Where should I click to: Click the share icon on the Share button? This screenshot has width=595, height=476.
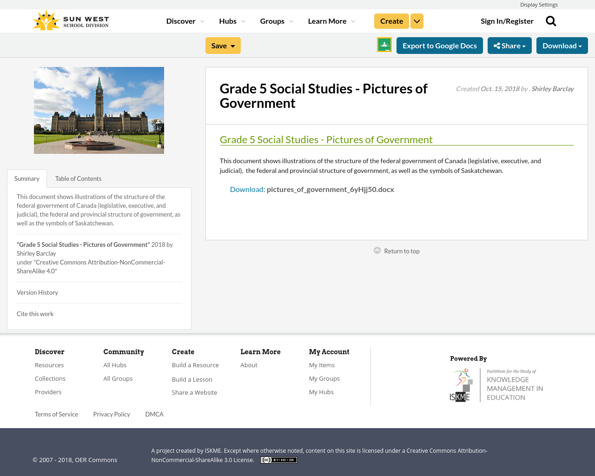click(498, 45)
